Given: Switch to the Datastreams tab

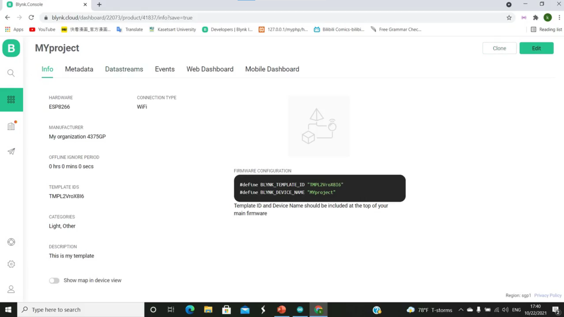Looking at the screenshot, I should pos(124,69).
